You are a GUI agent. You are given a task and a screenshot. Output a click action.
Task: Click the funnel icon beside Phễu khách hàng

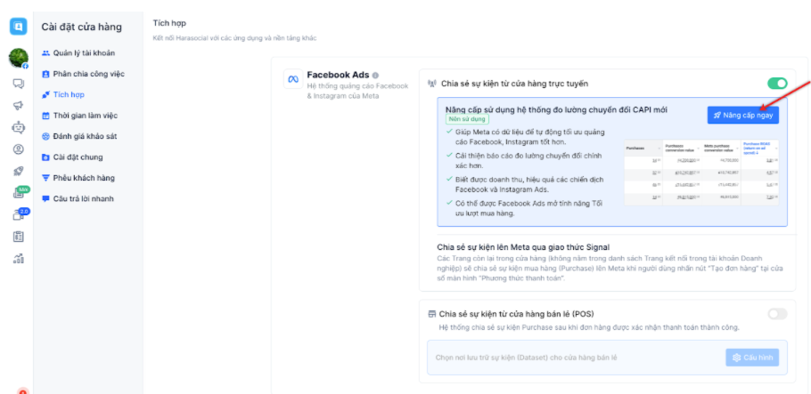point(45,178)
